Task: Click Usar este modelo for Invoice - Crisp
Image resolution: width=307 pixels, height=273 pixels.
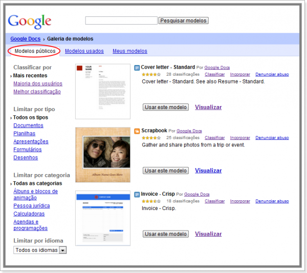Action: (x=166, y=234)
